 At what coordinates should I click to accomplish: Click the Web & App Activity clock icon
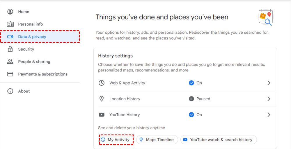pos(102,83)
